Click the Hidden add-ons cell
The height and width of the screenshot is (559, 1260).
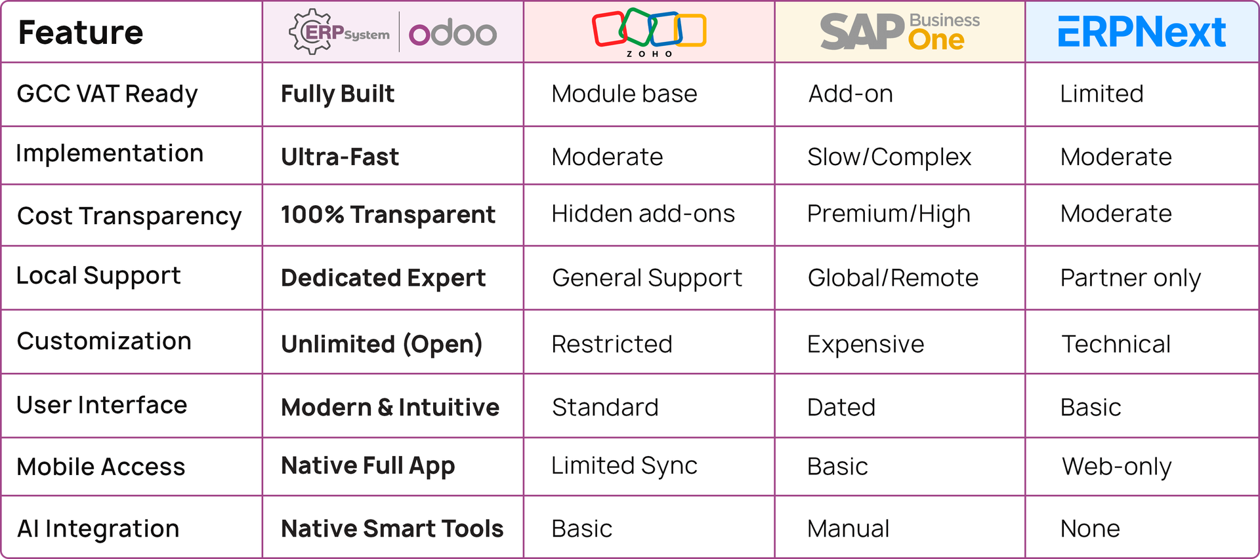pos(643,214)
